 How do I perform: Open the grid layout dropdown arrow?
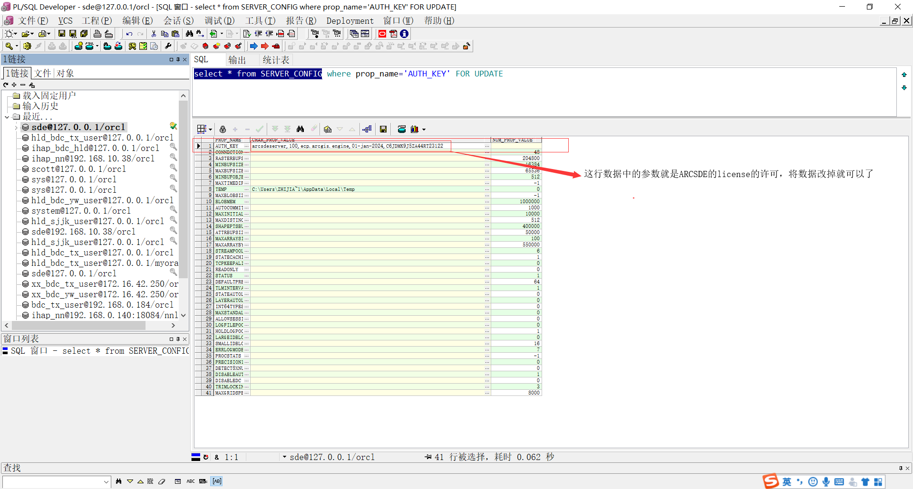pyautogui.click(x=210, y=129)
